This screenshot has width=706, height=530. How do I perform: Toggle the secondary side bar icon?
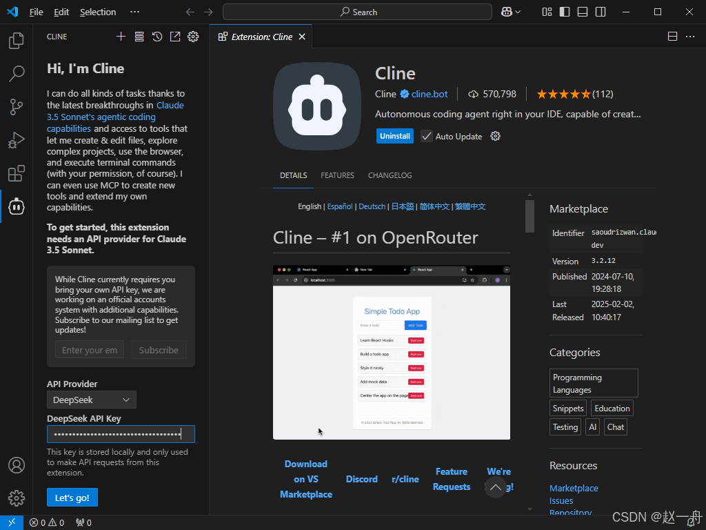(601, 12)
